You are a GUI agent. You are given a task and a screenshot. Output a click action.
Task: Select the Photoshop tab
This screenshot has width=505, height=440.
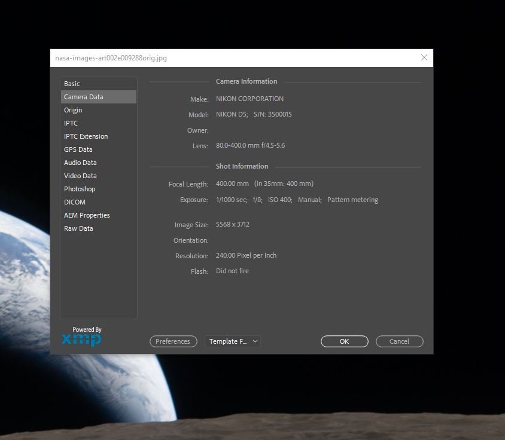click(99, 189)
